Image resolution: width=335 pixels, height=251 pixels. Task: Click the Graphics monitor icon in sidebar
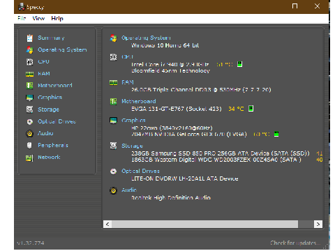tap(29, 98)
